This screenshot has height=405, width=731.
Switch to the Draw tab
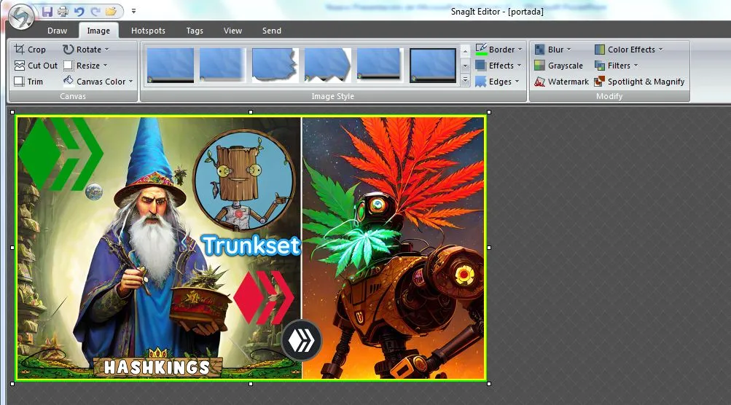coord(58,31)
